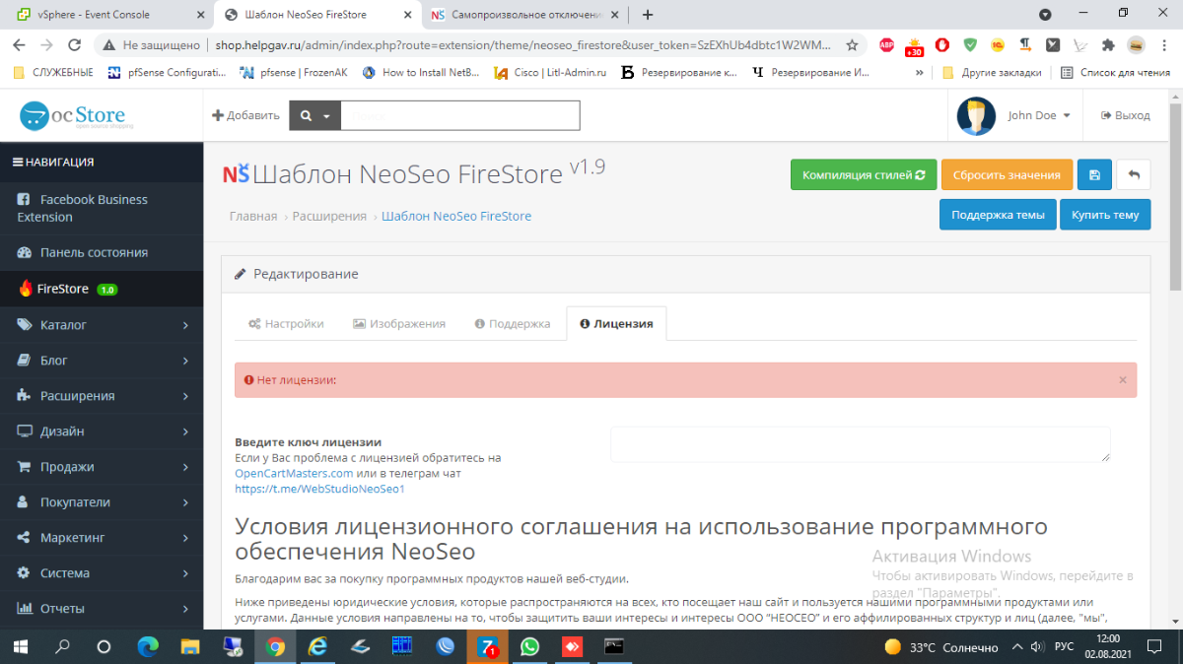Switch to Поддержка tab
This screenshot has width=1183, height=664.
tap(513, 323)
